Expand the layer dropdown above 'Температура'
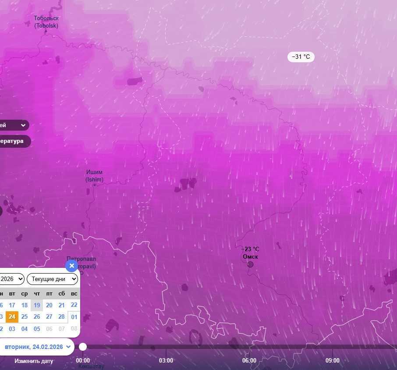 [13, 125]
